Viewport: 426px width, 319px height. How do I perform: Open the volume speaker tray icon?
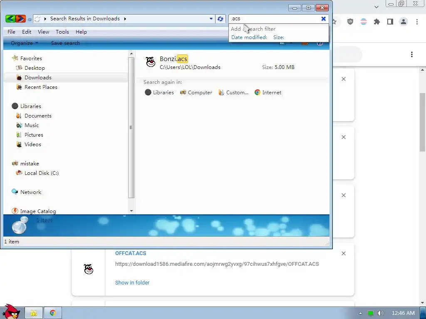(x=381, y=313)
